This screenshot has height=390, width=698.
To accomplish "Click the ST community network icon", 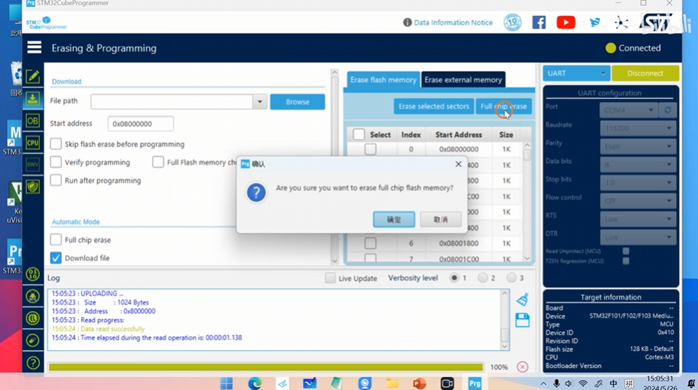I will pyautogui.click(x=621, y=22).
